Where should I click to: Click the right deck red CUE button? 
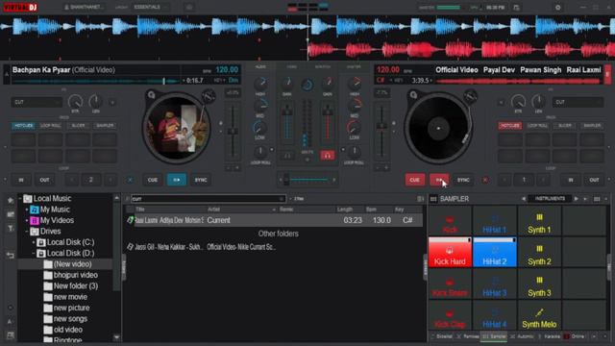pyautogui.click(x=414, y=180)
